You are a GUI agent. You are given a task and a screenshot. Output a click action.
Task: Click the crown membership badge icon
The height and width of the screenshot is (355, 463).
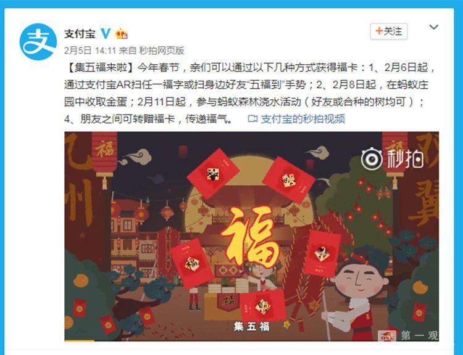point(122,34)
